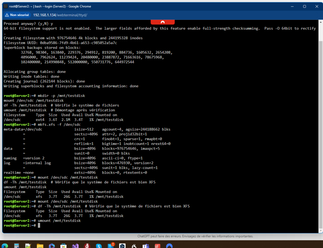Close the Chrome terminal window
The height and width of the screenshot is (248, 323).
click(x=317, y=6)
